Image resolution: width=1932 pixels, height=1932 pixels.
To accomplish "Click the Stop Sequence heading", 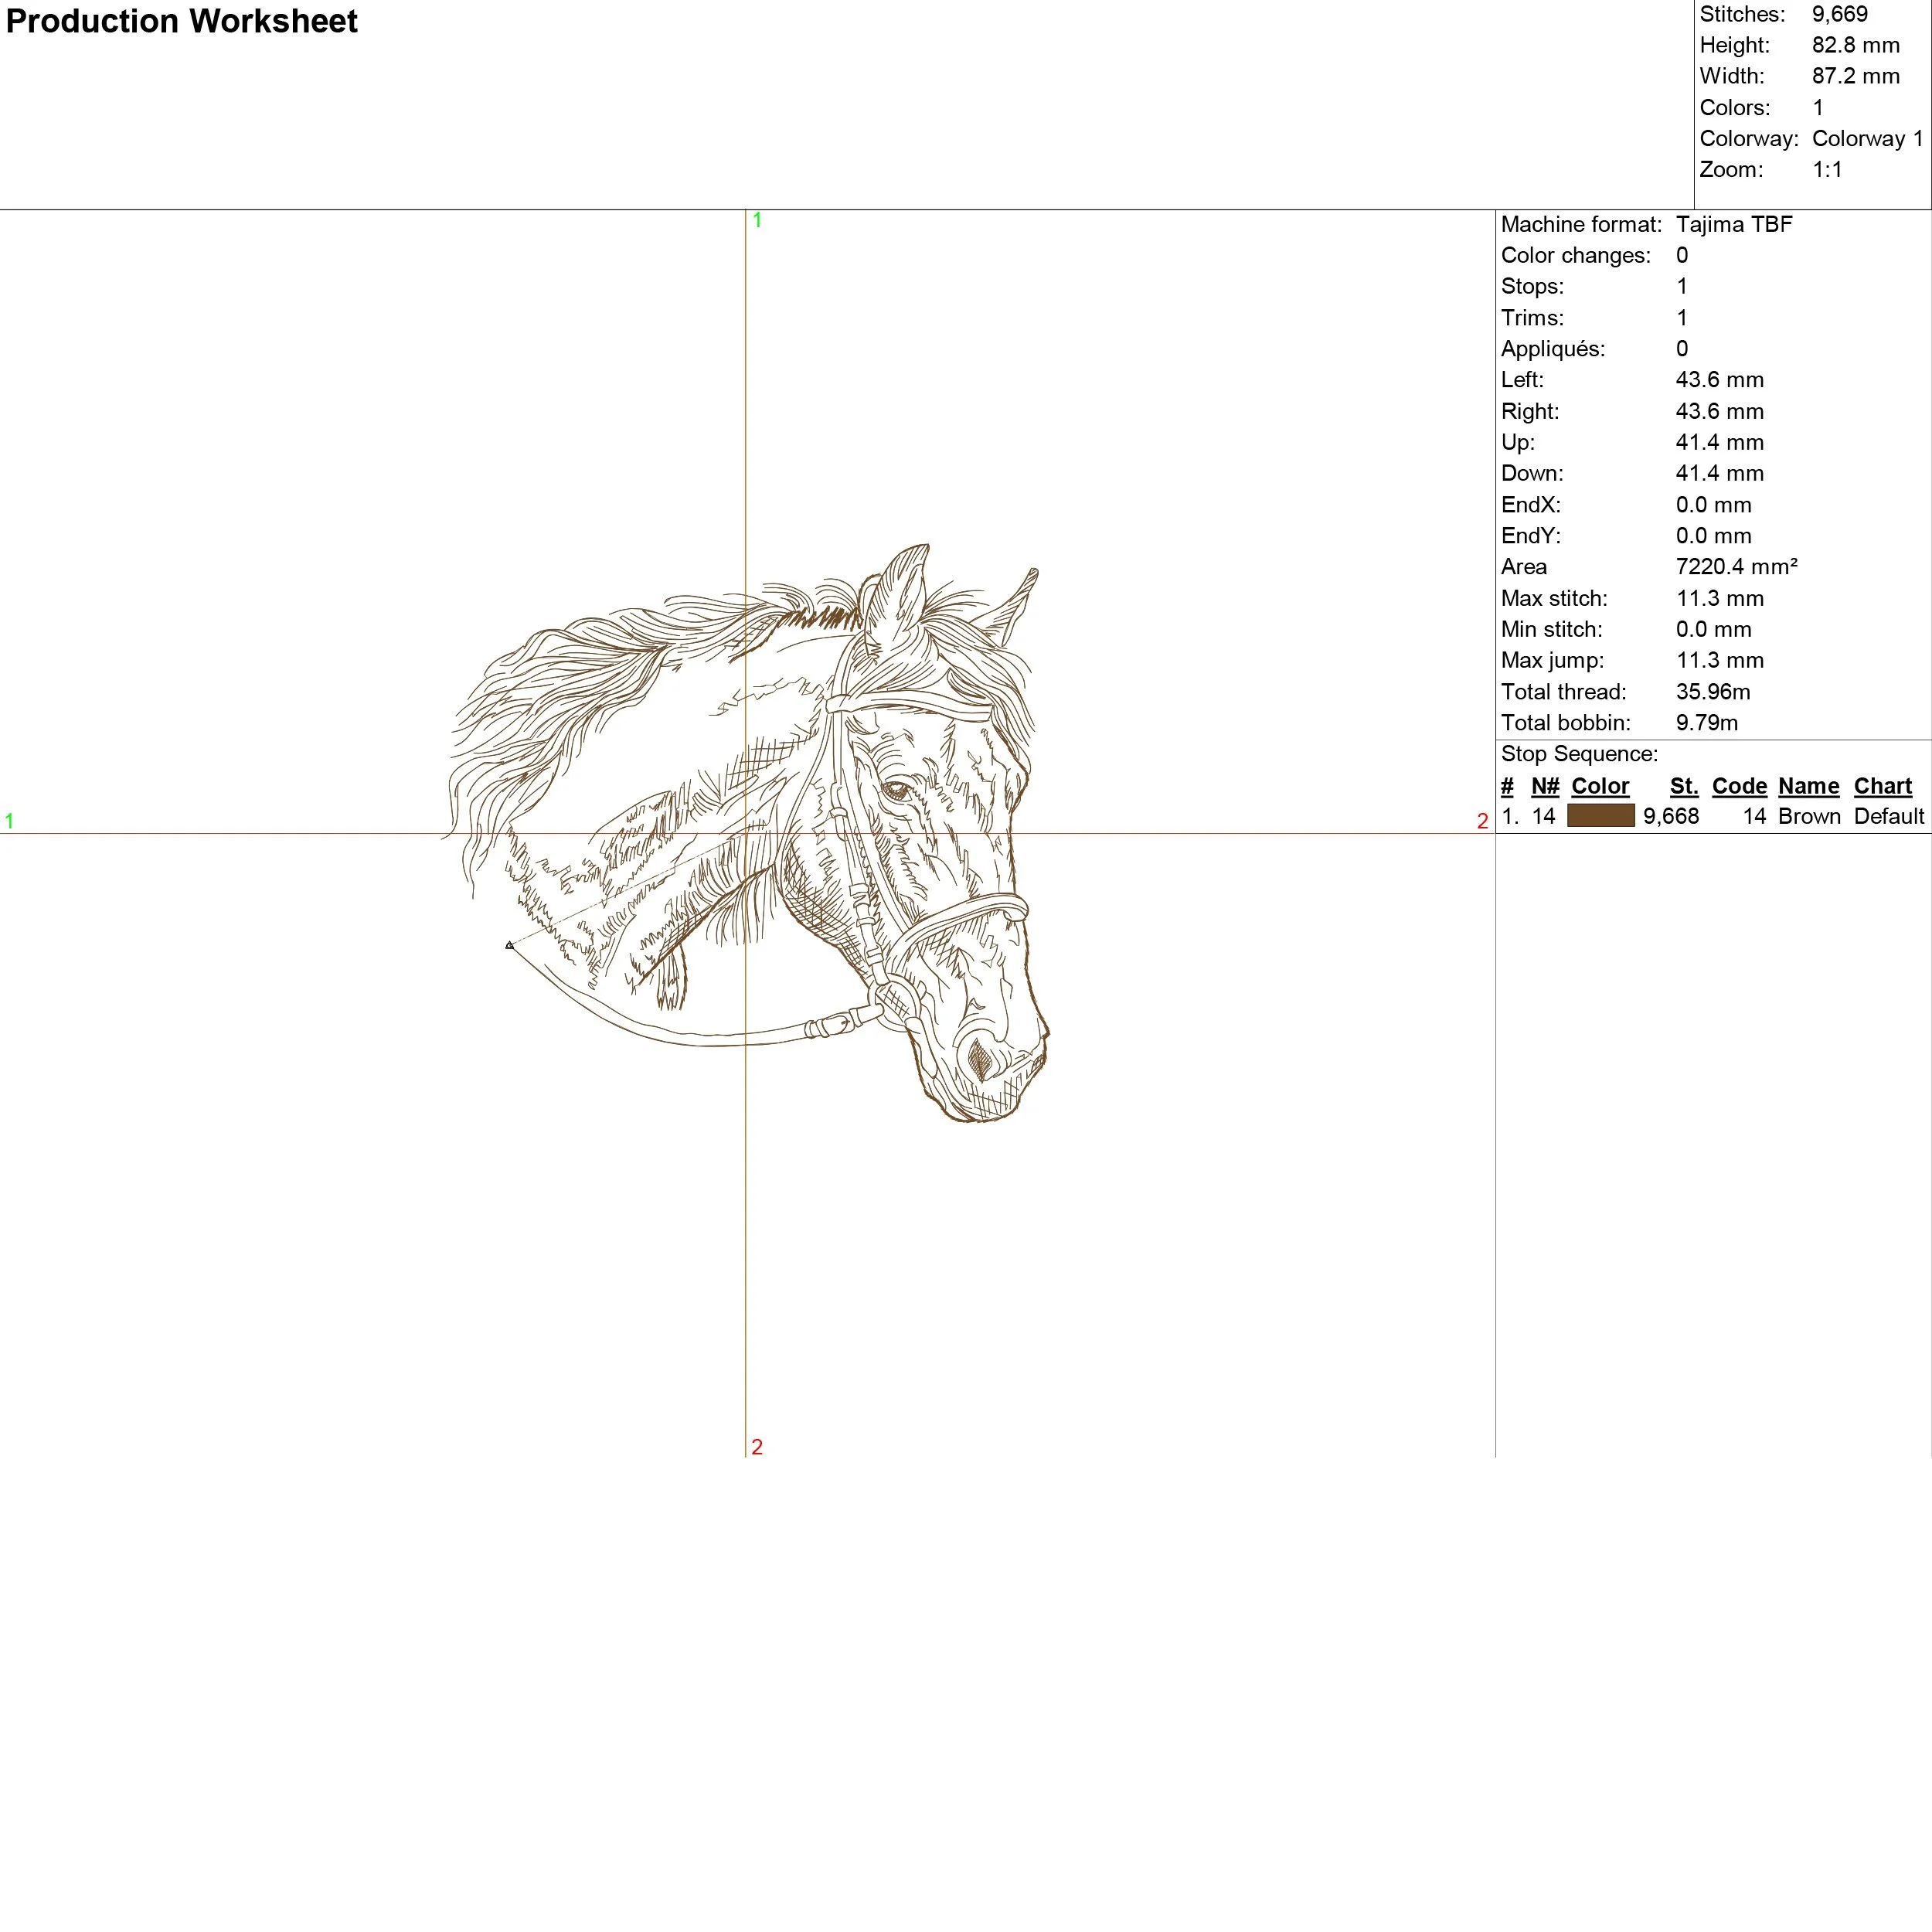I will [1579, 754].
